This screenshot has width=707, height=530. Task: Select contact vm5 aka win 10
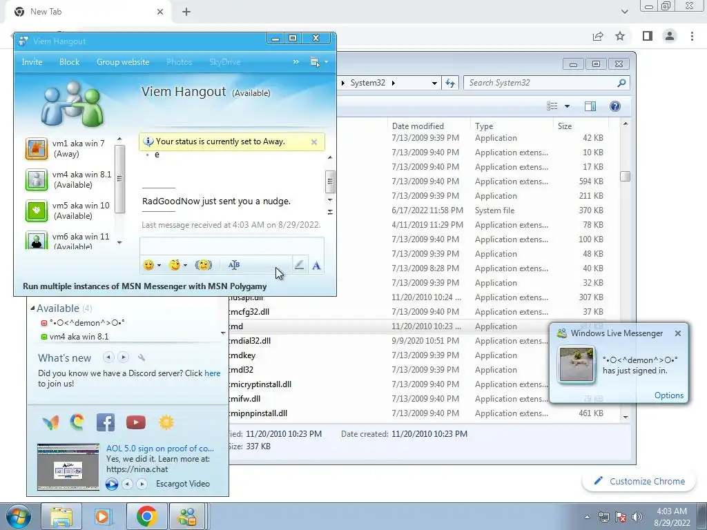point(68,211)
